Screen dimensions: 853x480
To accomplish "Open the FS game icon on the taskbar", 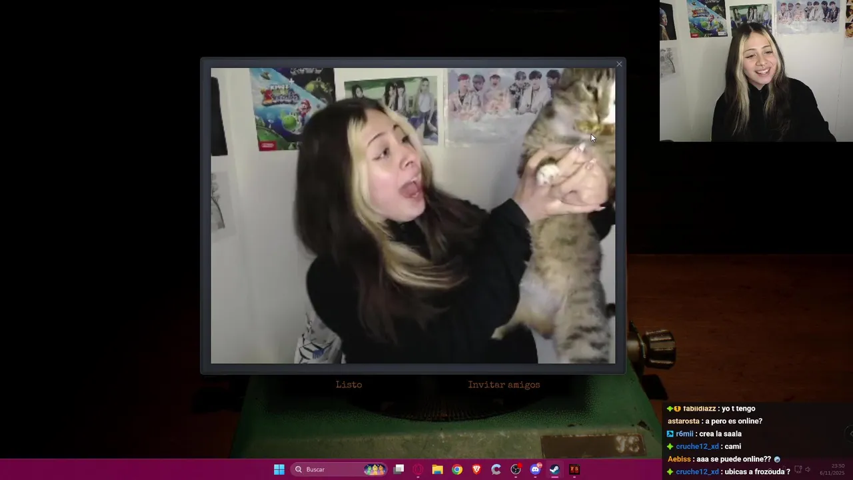I will [574, 469].
